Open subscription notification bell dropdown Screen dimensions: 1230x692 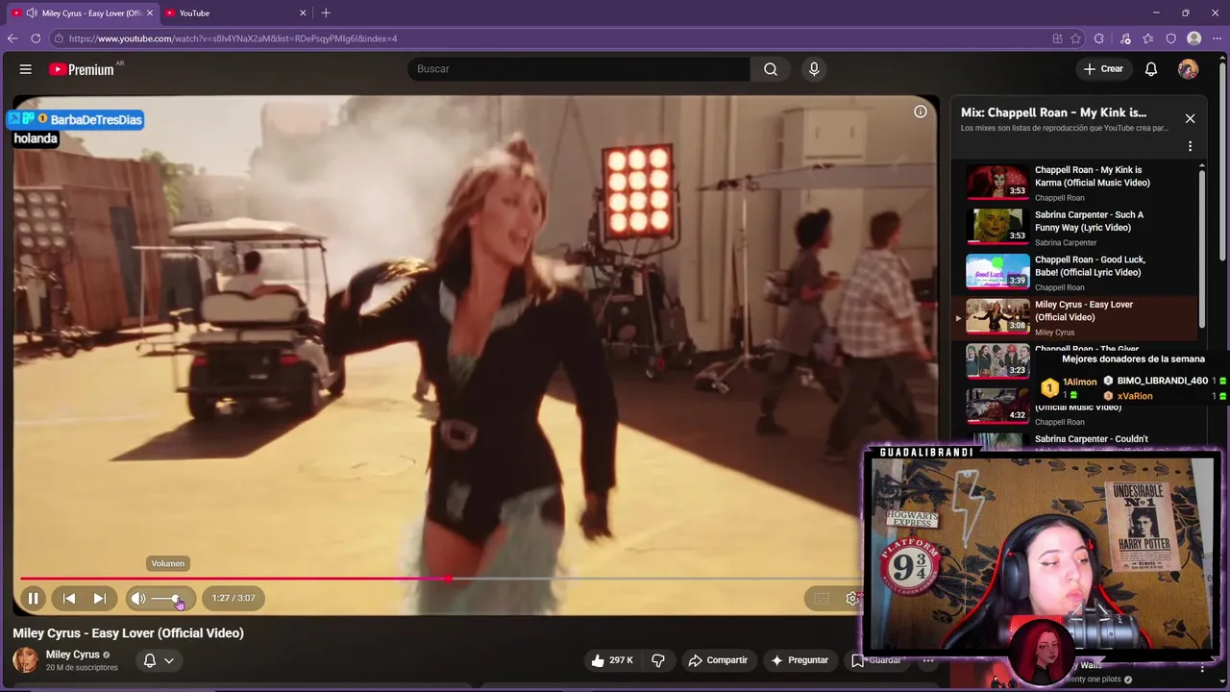point(159,660)
